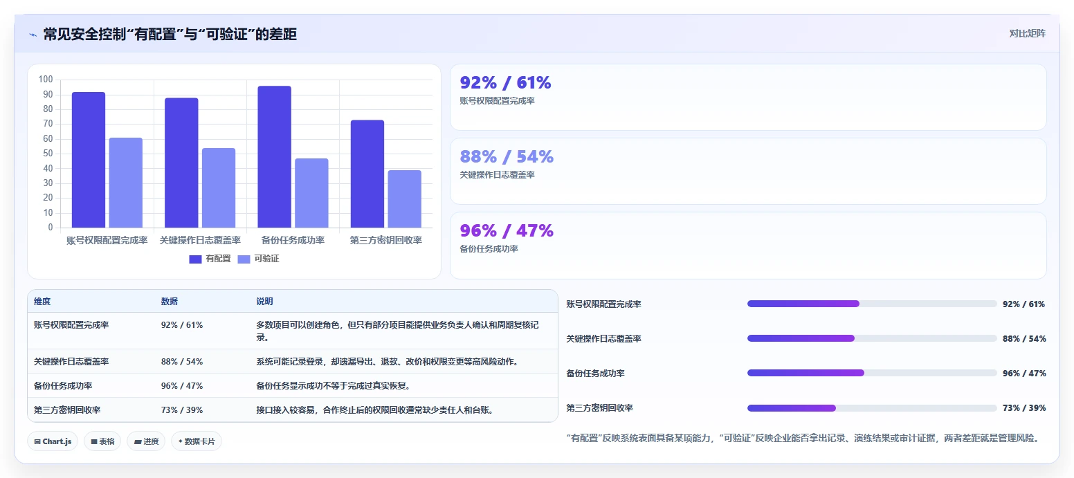Click the 备份任务成功率 label beside the progress bar
1074x478 pixels.
point(595,374)
